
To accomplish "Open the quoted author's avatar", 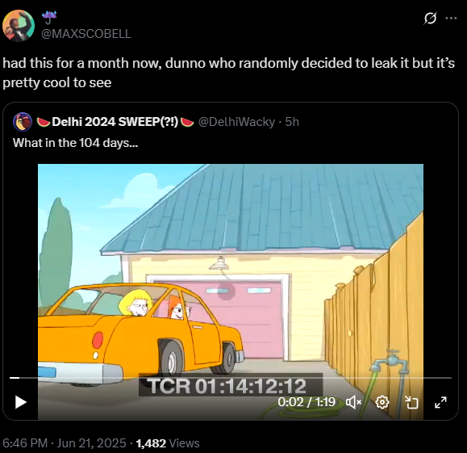I will 23,122.
